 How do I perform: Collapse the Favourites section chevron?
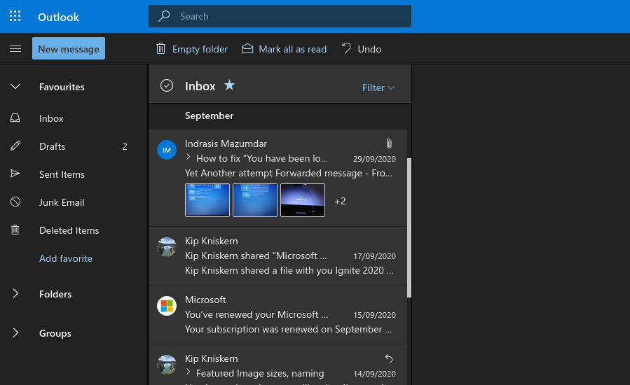[x=15, y=86]
